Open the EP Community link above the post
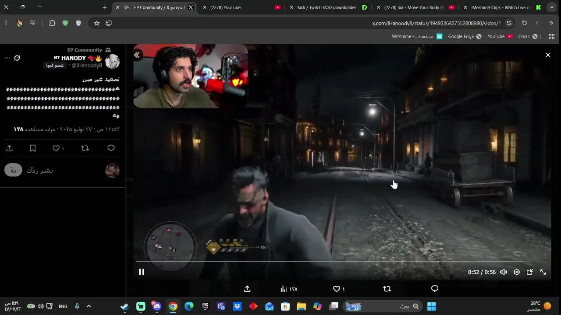Viewport: 561px width, 315px height. (x=85, y=50)
